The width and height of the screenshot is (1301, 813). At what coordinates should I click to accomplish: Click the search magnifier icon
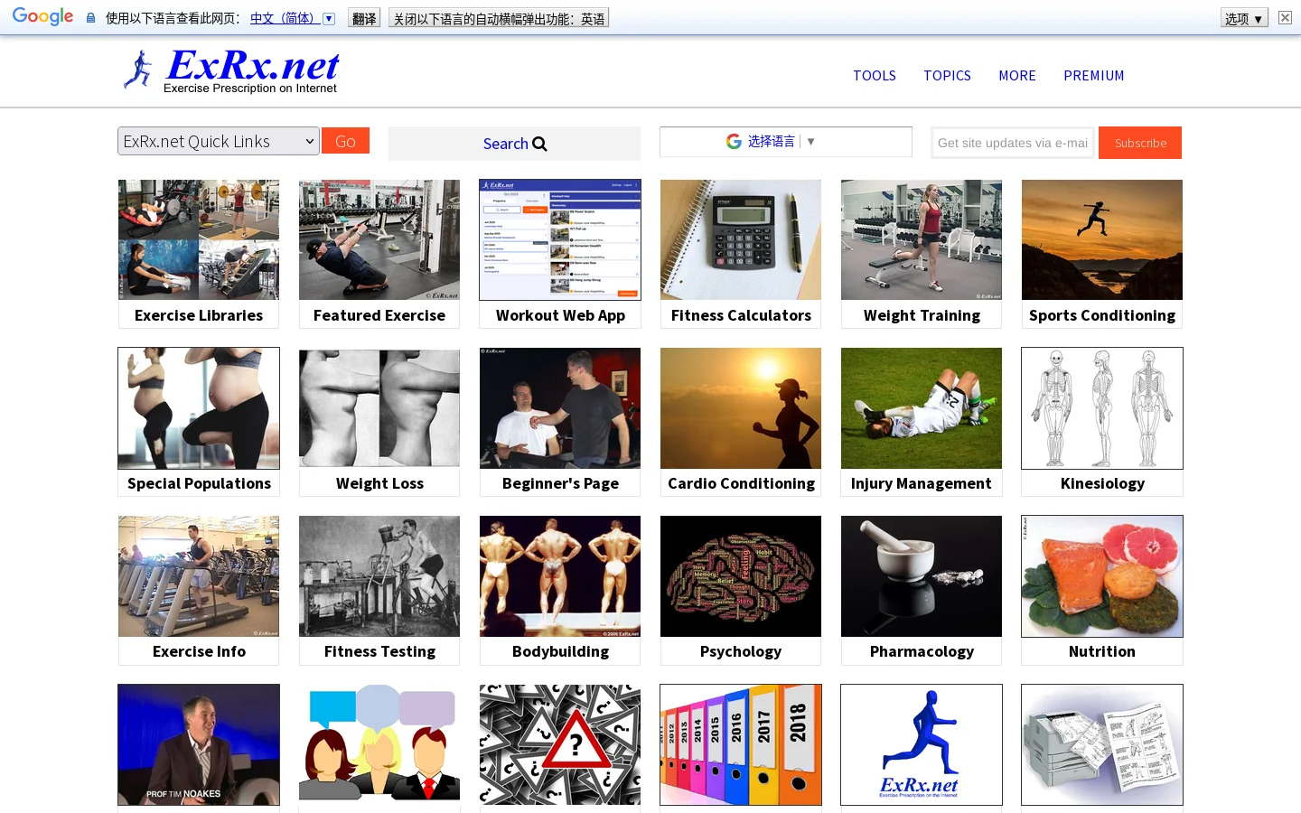pyautogui.click(x=539, y=144)
